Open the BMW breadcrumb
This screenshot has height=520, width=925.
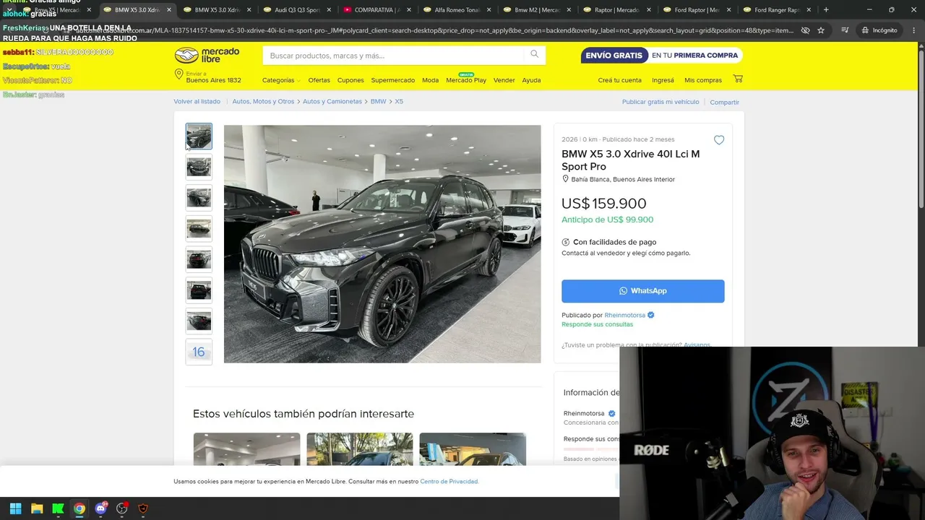pos(378,102)
